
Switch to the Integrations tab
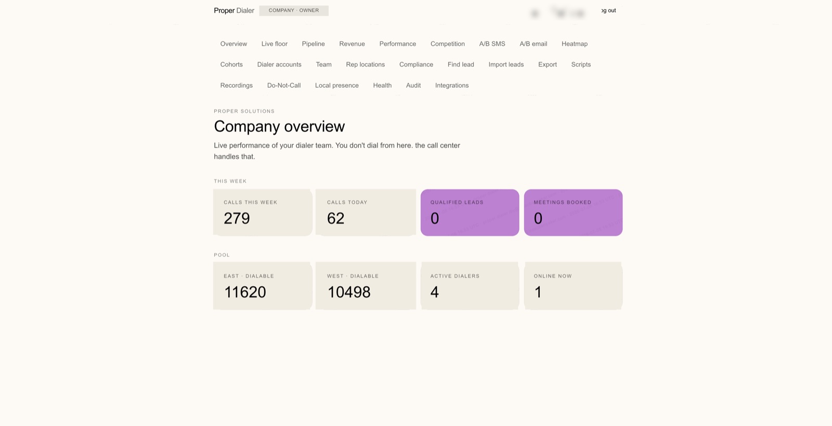point(452,85)
